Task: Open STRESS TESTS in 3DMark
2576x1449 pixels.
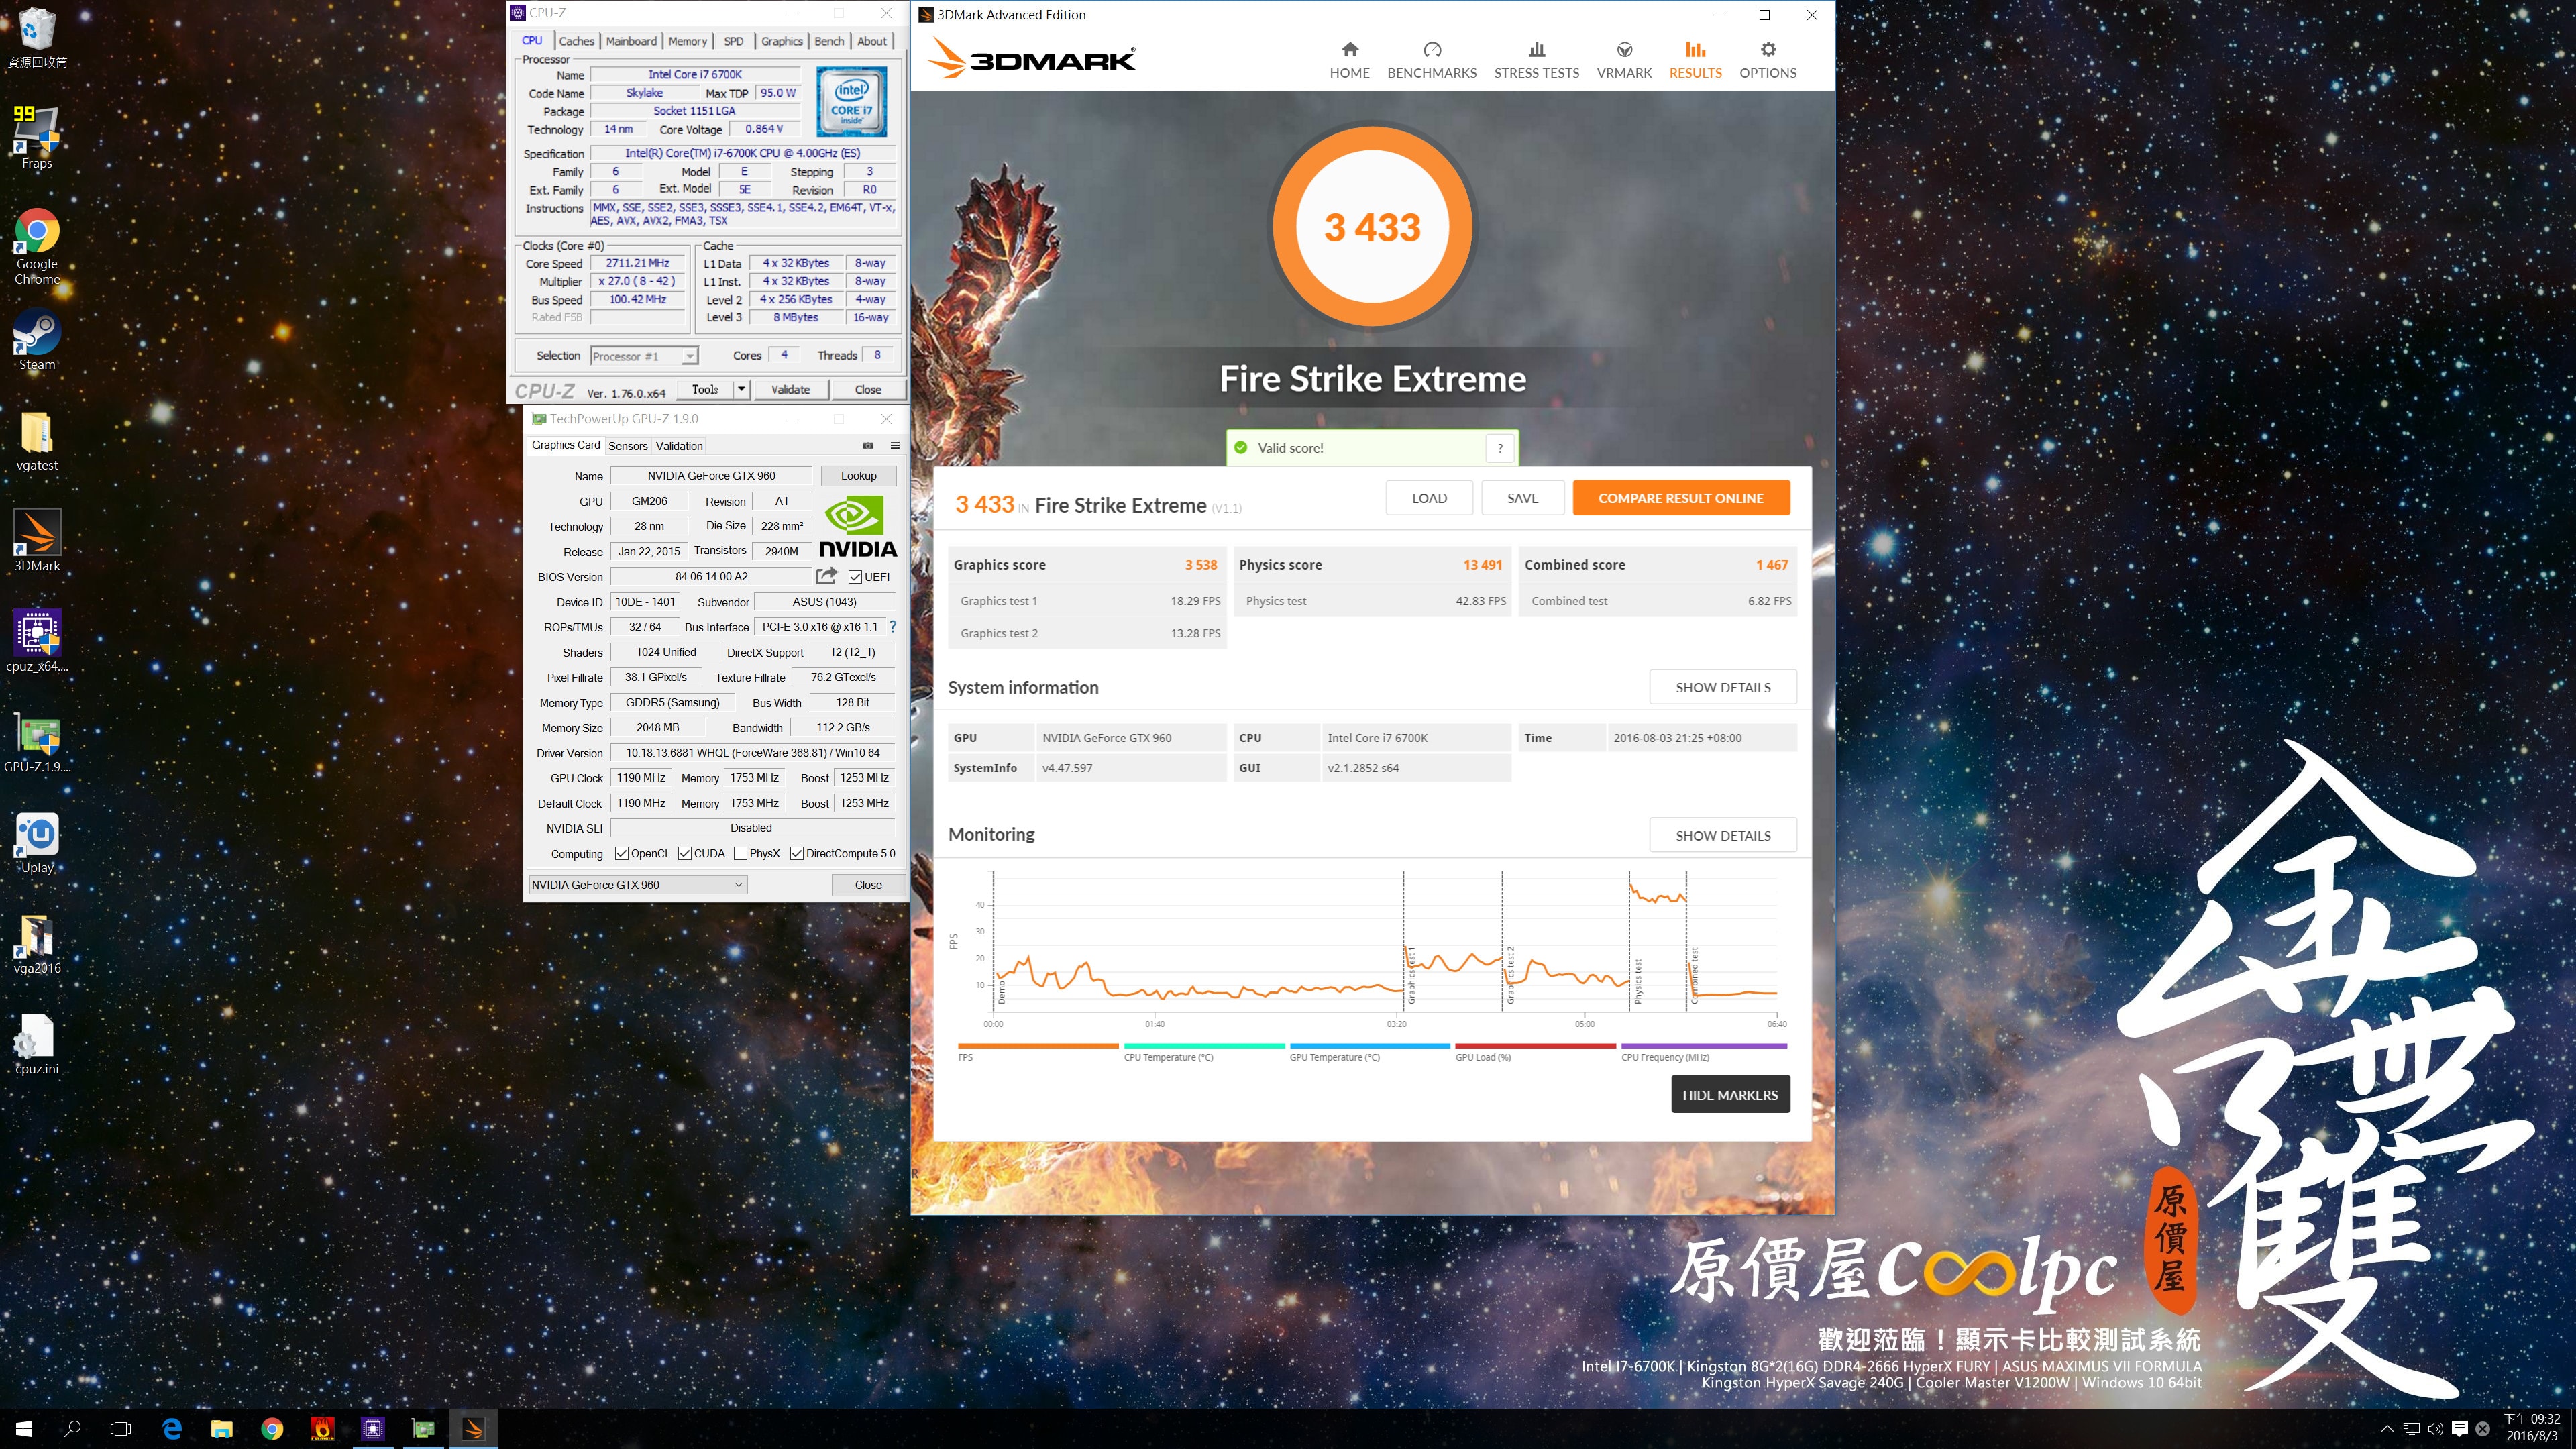Action: 1536,60
